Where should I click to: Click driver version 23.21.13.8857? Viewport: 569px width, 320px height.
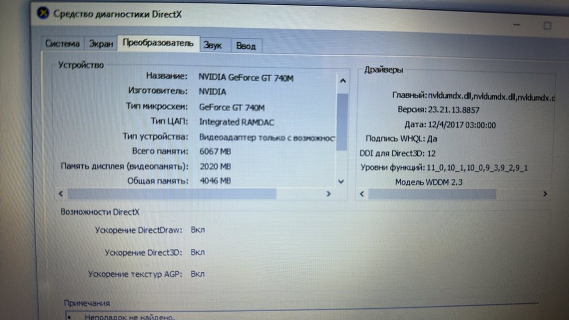click(x=453, y=110)
